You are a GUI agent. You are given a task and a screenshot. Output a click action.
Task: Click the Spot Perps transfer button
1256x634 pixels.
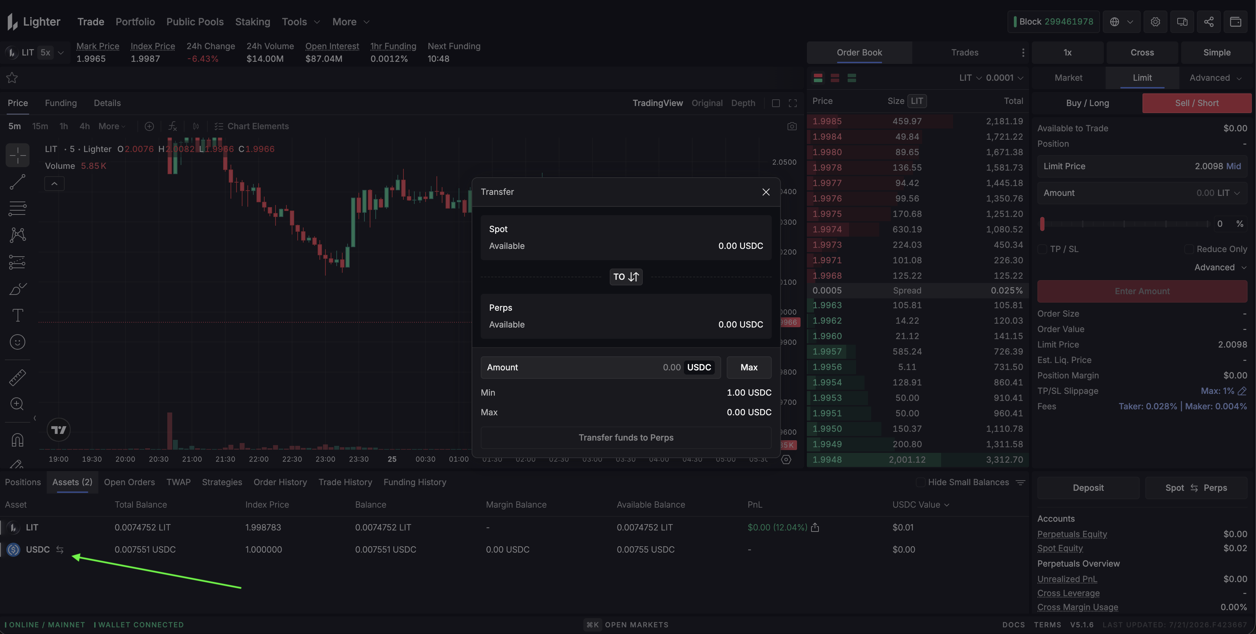pos(1196,488)
